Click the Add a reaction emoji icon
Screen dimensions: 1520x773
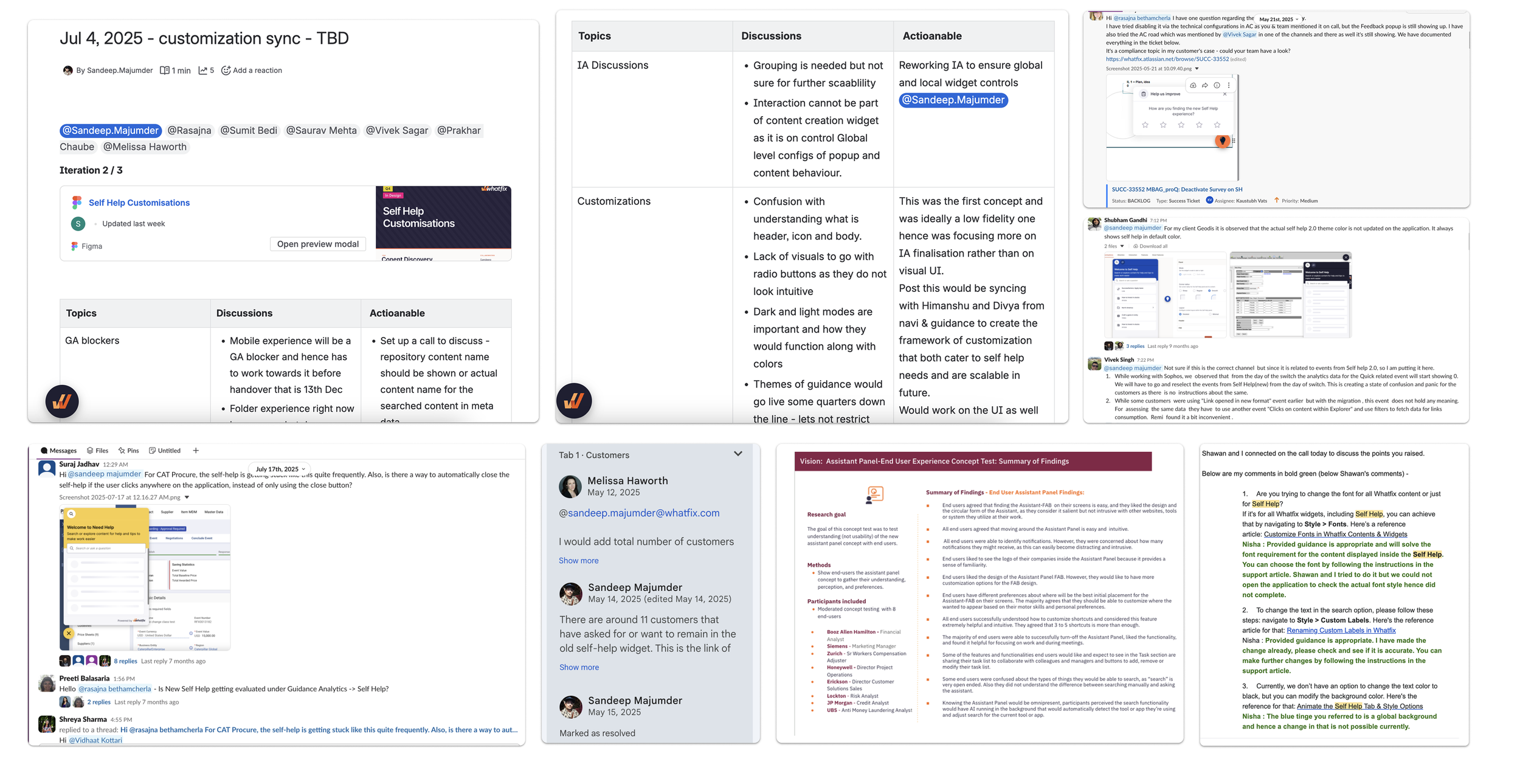click(226, 71)
